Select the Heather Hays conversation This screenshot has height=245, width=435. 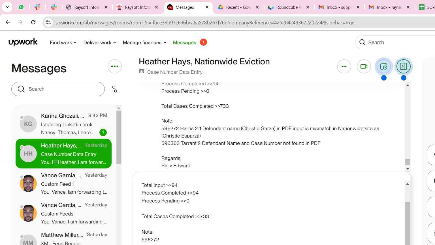tap(63, 154)
